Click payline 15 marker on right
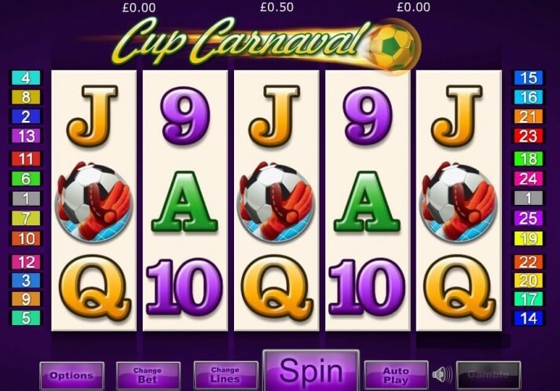 [529, 78]
